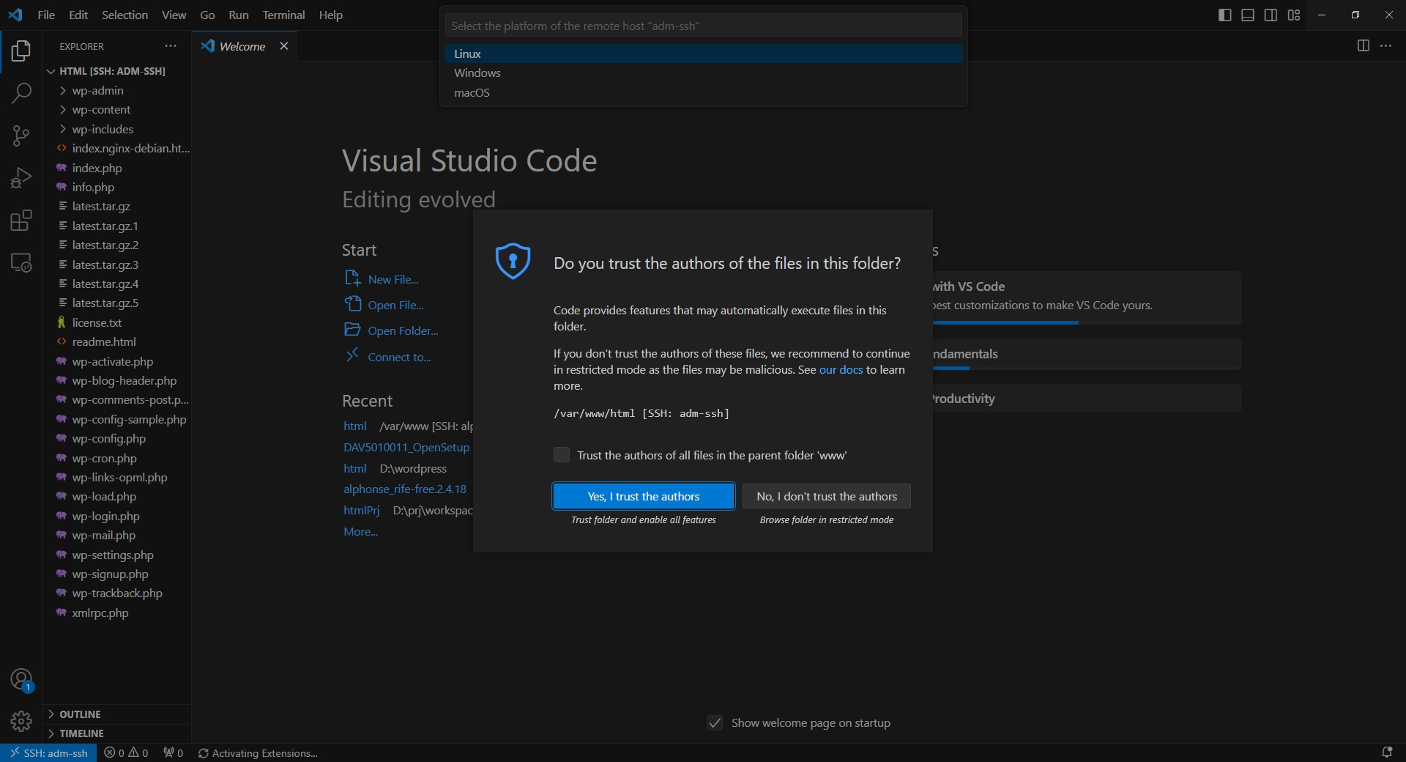This screenshot has height=762, width=1406.
Task: Click the Split Editor Right icon
Action: 1363,46
